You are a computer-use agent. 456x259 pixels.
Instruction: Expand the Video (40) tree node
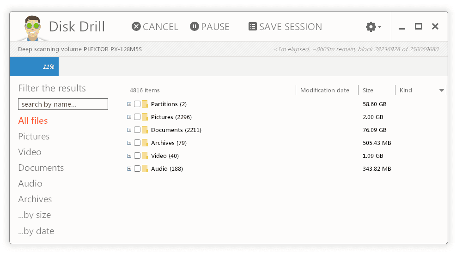click(129, 156)
